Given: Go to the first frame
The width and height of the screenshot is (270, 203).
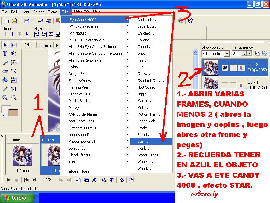Looking at the screenshot, I should pos(26,180).
